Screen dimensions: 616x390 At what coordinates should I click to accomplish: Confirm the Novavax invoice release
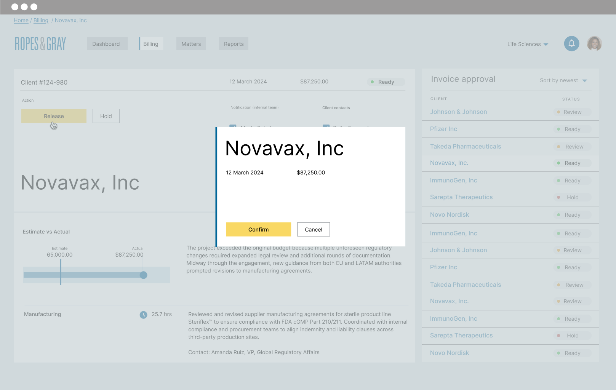pos(258,229)
